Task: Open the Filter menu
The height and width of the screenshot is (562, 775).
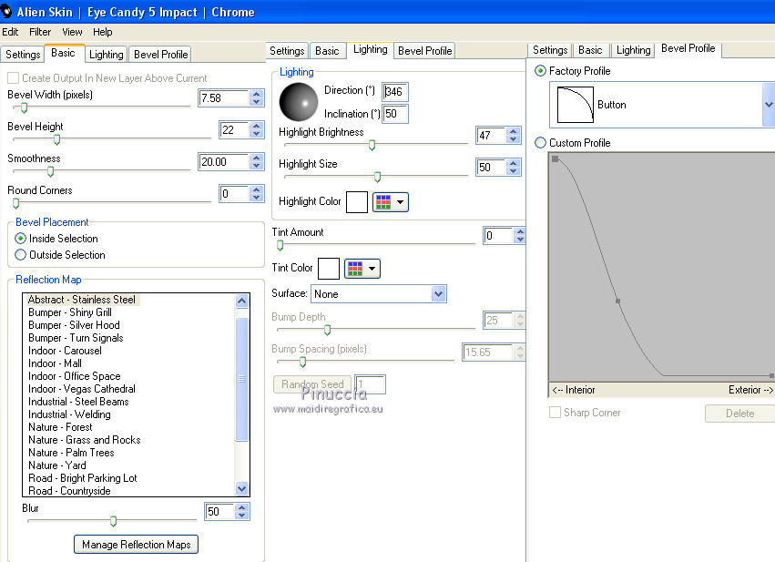Action: click(x=40, y=32)
